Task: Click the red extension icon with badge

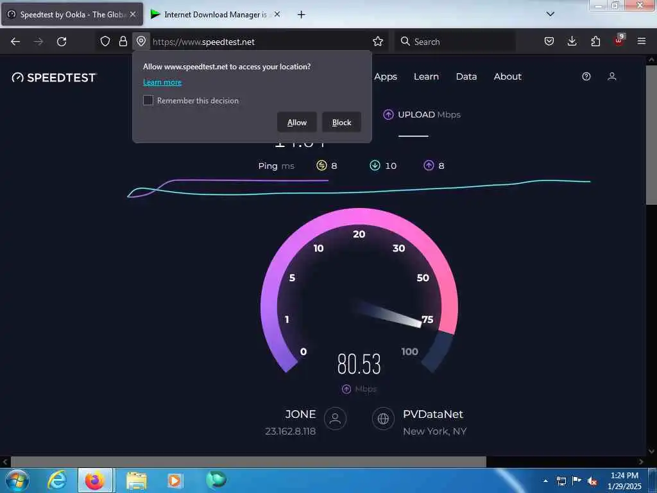Action: click(x=619, y=40)
